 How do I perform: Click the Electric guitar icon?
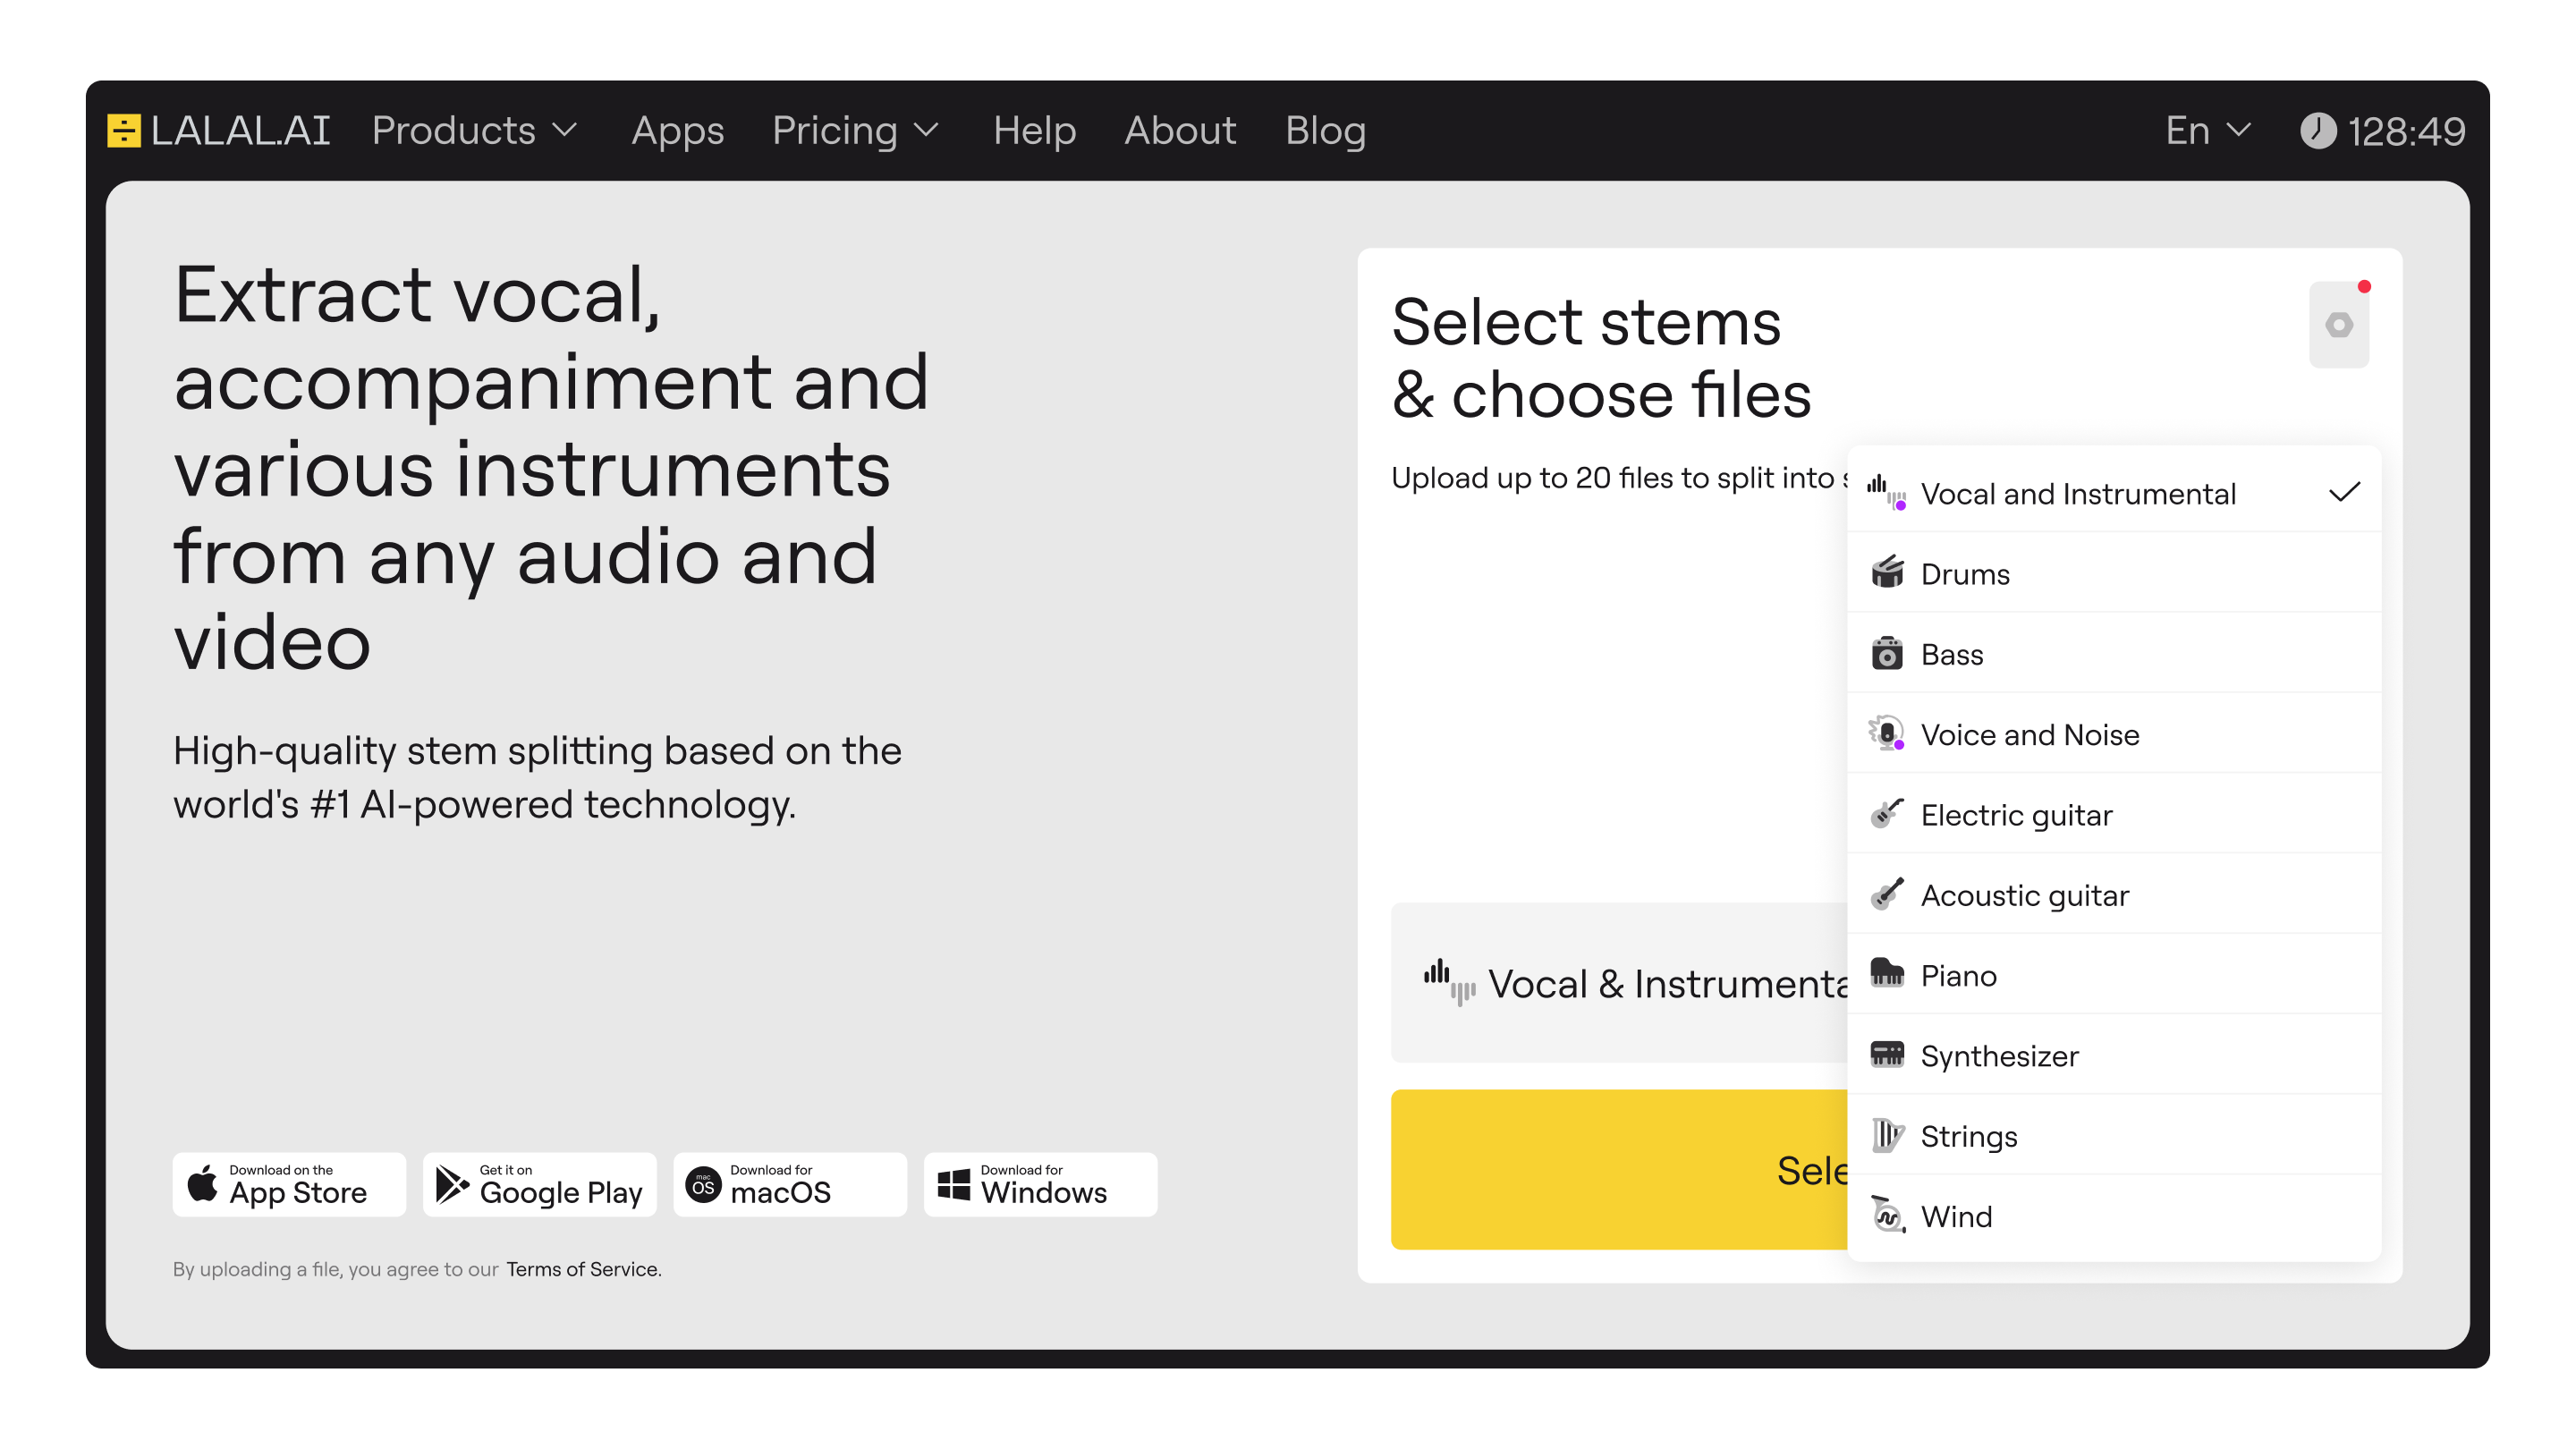pos(1887,814)
